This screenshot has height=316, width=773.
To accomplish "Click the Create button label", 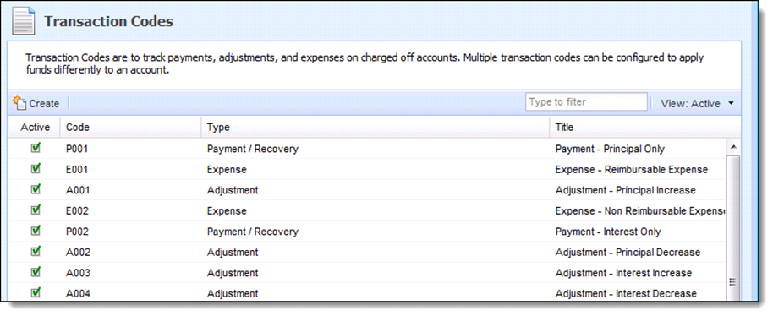I will coord(44,103).
